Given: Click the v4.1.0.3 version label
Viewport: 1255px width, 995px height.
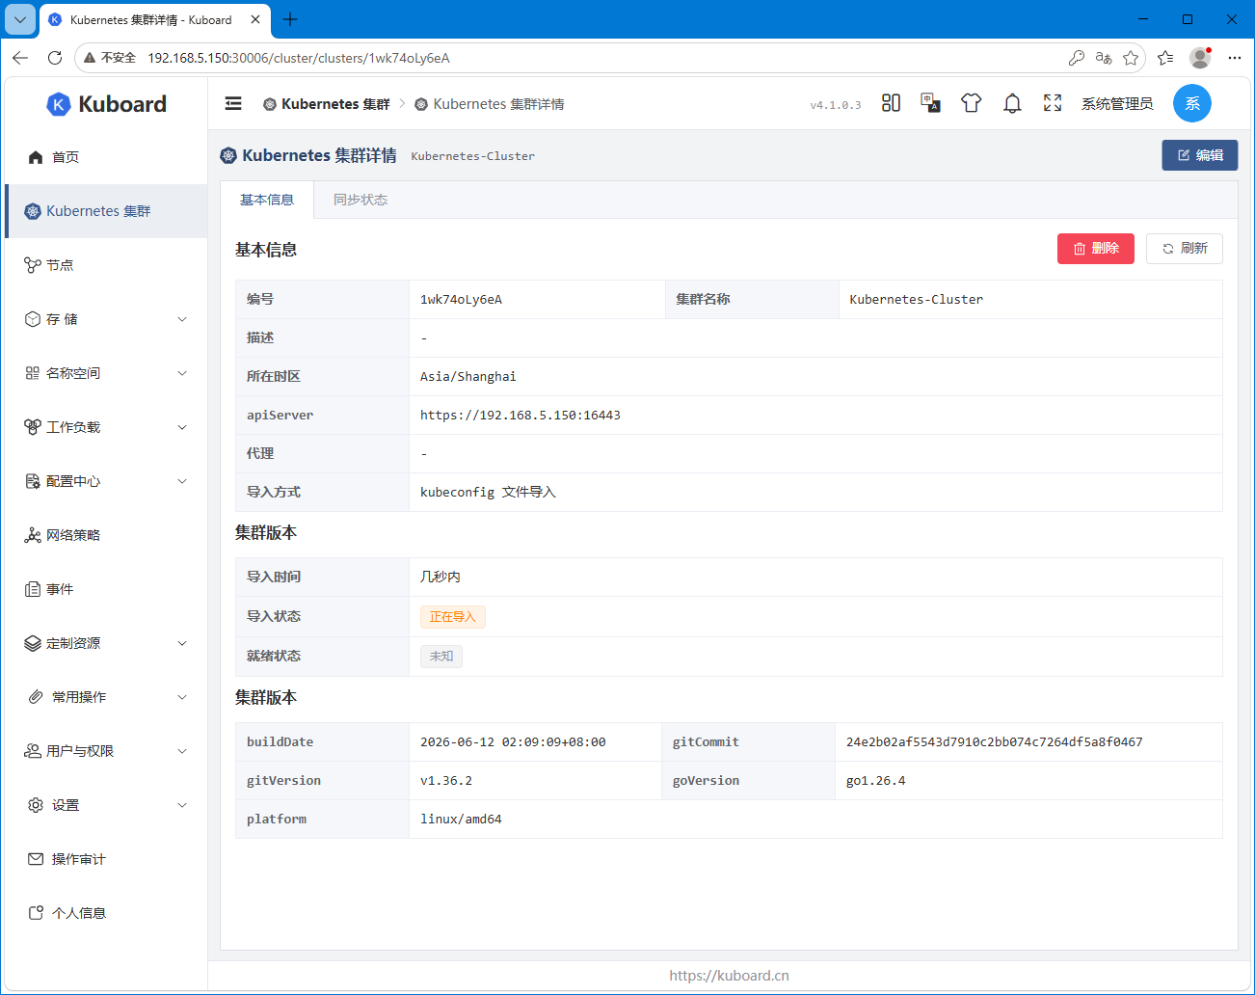Looking at the screenshot, I should tap(836, 105).
